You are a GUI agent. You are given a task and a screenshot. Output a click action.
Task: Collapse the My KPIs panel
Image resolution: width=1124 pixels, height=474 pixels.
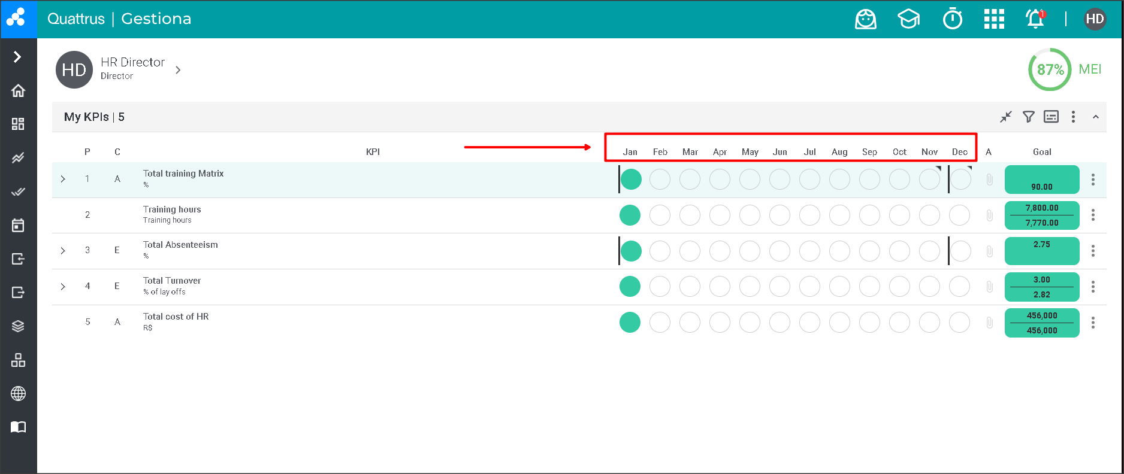tap(1095, 117)
